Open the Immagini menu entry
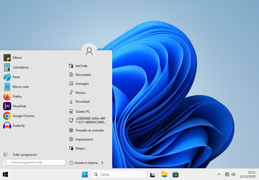This screenshot has height=180, width=259. click(89, 84)
